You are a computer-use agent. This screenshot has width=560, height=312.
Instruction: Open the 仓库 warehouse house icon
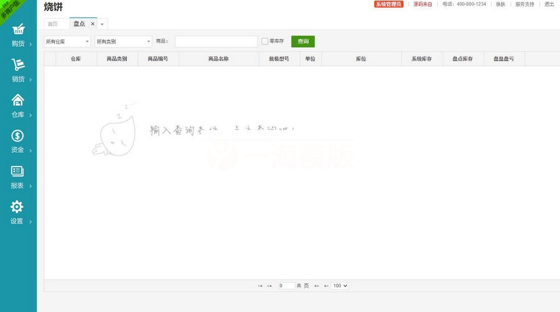(x=18, y=100)
